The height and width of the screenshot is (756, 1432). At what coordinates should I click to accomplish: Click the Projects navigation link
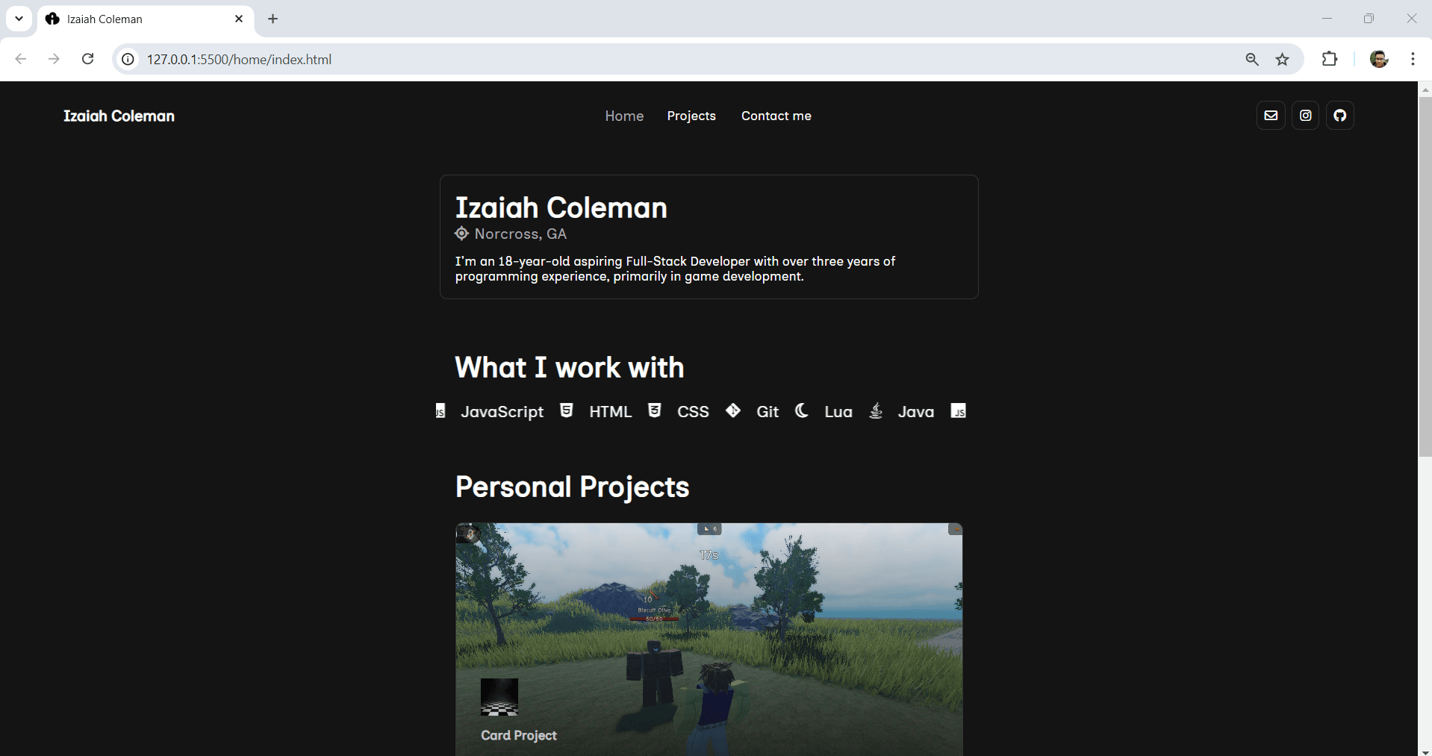(691, 116)
